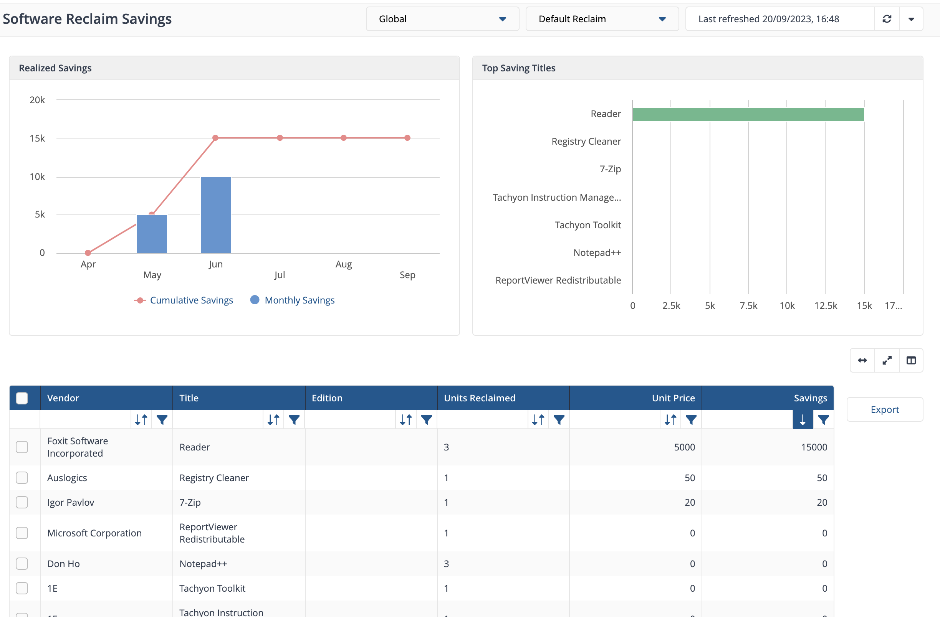Click the Aug cumulative savings data point
Screen dimensions: 940x617
point(344,138)
